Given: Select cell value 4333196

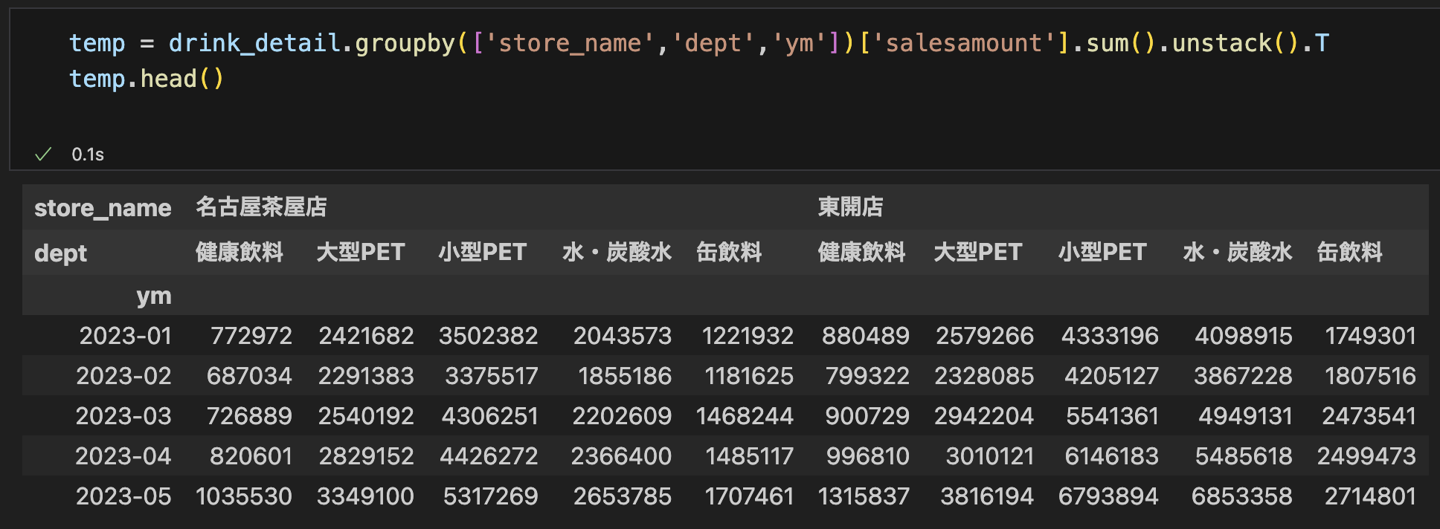Looking at the screenshot, I should [x=1110, y=336].
